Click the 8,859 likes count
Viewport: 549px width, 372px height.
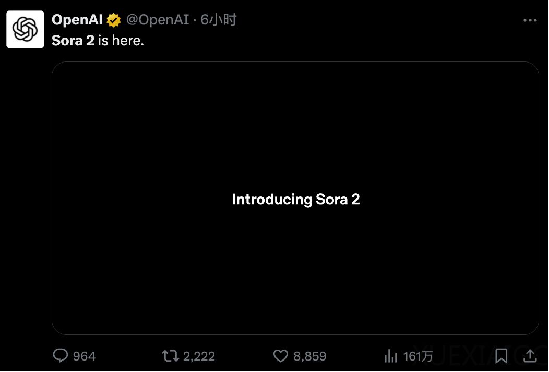[309, 356]
